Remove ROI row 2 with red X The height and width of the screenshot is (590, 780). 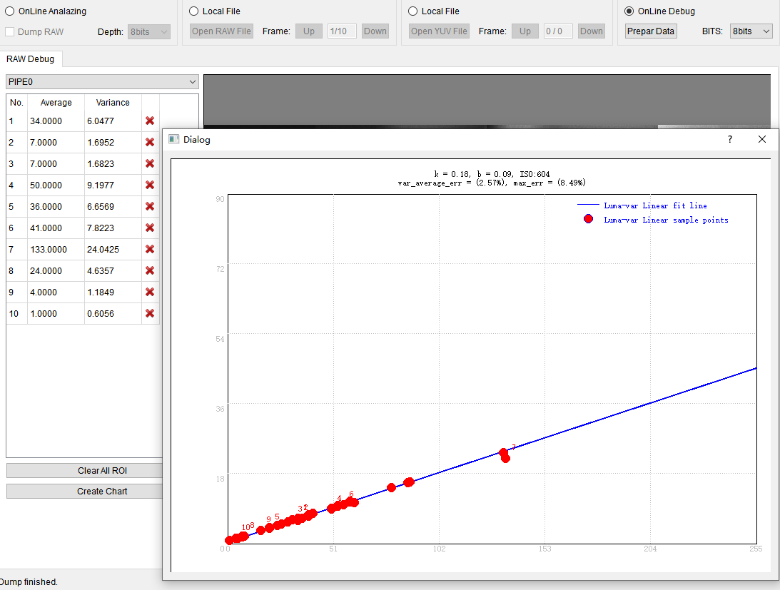point(150,143)
